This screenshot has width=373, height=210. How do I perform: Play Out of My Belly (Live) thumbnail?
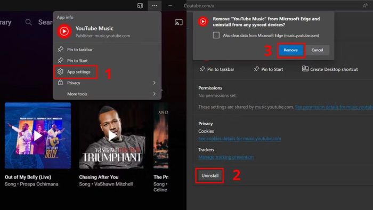pos(38,135)
